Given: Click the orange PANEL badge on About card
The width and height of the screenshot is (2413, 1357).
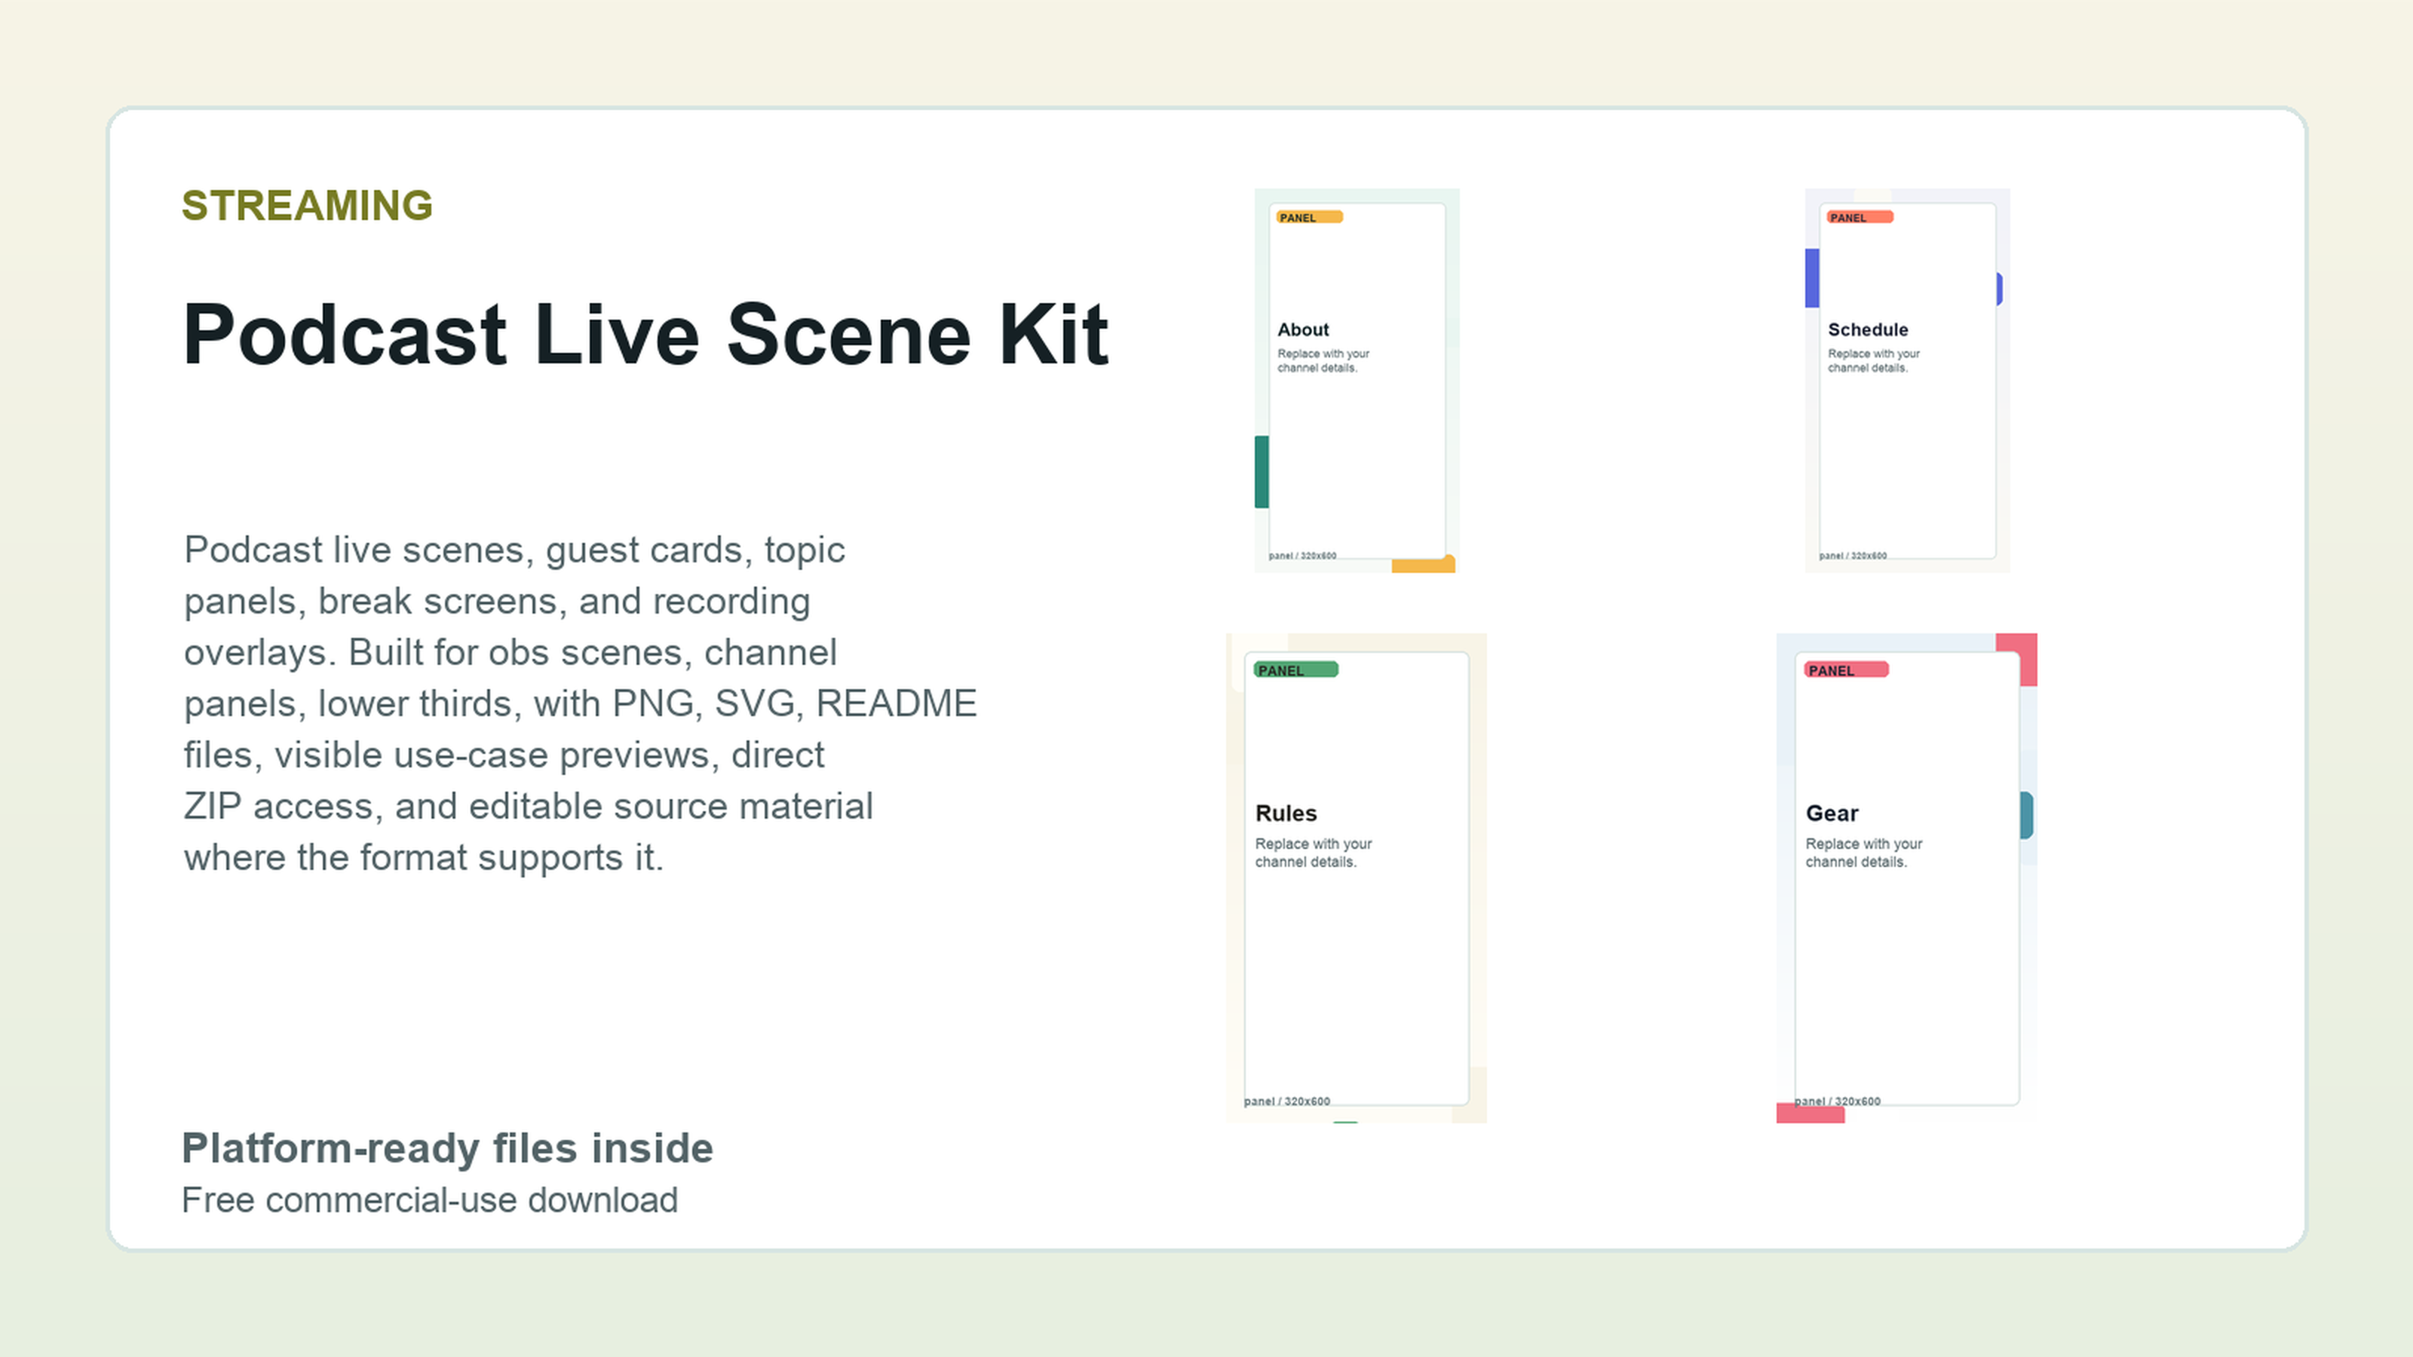Looking at the screenshot, I should [x=1308, y=217].
